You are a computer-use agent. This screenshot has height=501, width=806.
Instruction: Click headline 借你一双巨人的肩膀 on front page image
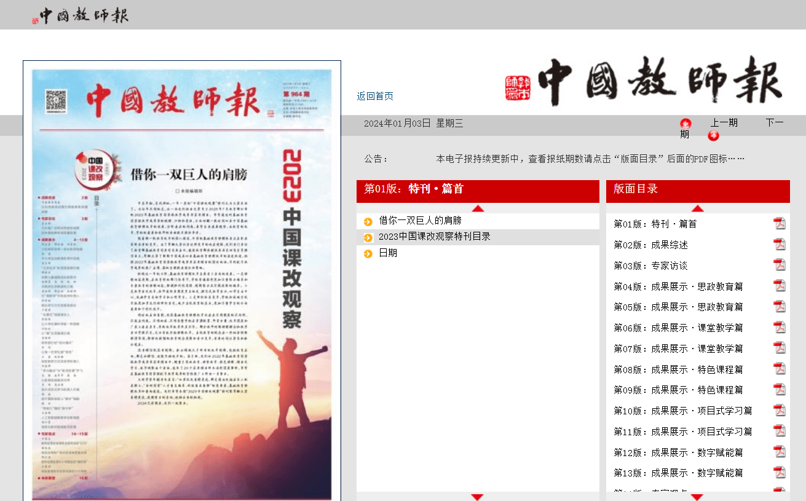point(189,175)
